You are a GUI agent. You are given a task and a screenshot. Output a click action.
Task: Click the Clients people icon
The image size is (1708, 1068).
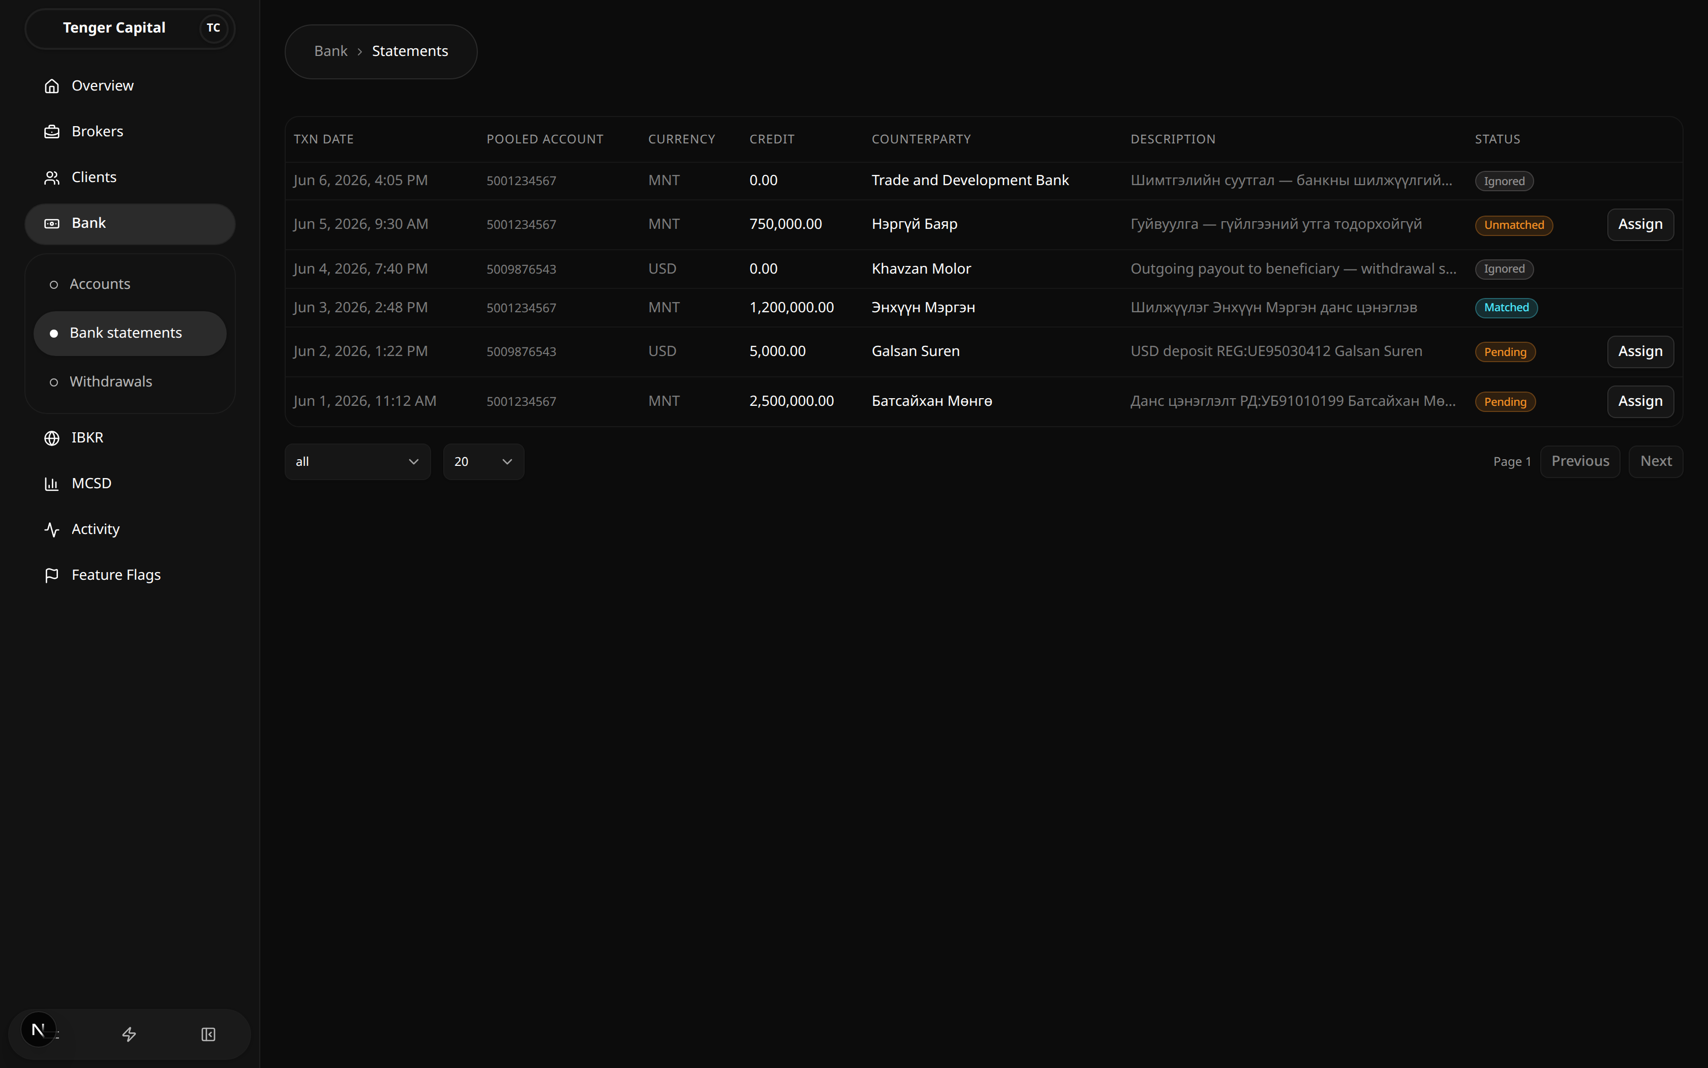[x=51, y=177]
